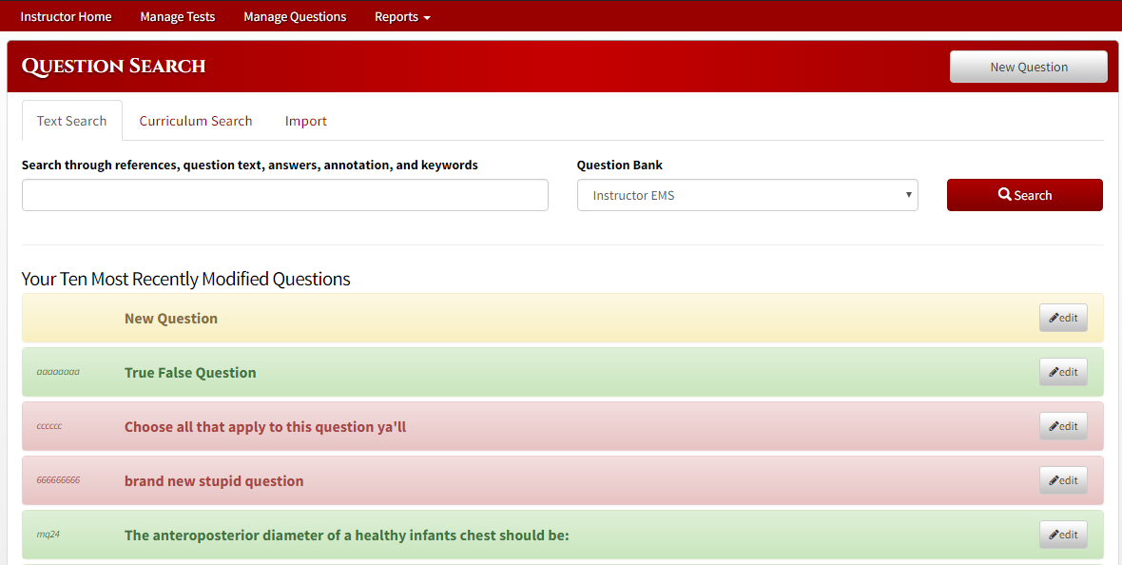
Task: Click 'Your Ten Most Recently Modified Questions' heading
Action: click(x=186, y=279)
